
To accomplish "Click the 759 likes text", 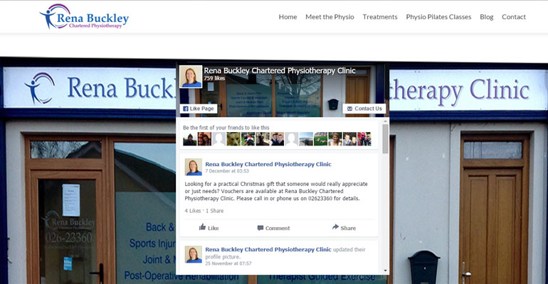I will point(214,78).
